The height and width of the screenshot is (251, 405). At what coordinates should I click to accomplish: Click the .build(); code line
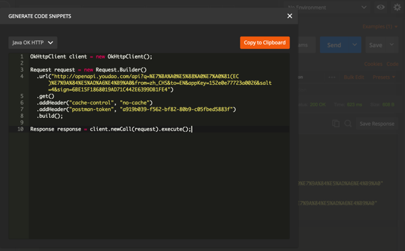point(49,116)
